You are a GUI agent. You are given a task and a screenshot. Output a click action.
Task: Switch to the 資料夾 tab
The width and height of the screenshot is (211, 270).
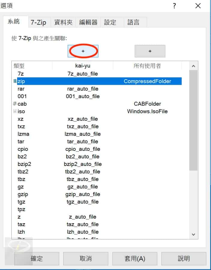click(63, 22)
